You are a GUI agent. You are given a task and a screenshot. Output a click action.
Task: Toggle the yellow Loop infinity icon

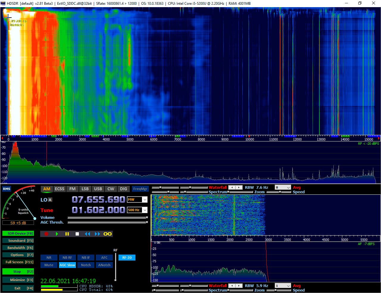(107, 234)
